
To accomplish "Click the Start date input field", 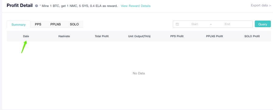I will (194, 24).
